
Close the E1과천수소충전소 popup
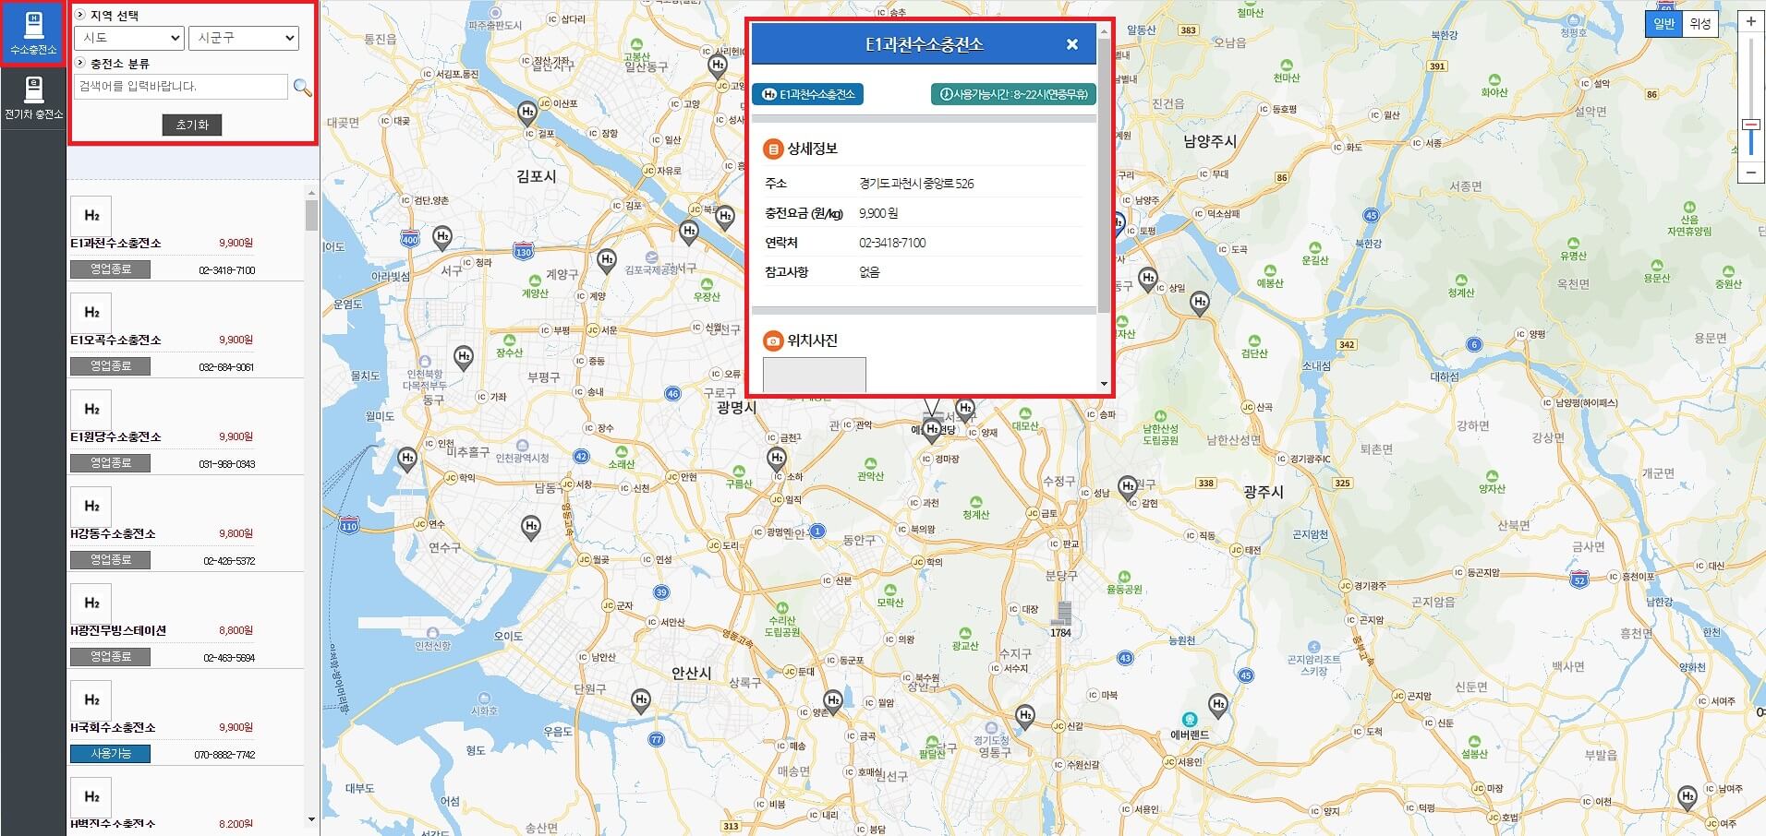coord(1071,44)
